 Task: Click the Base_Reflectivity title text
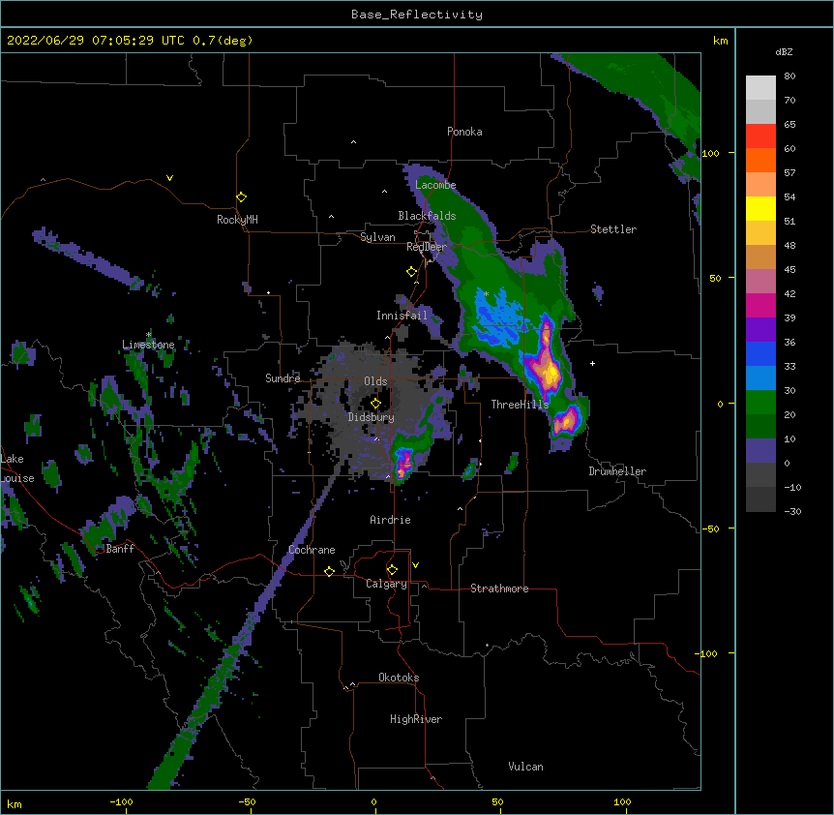pos(417,15)
